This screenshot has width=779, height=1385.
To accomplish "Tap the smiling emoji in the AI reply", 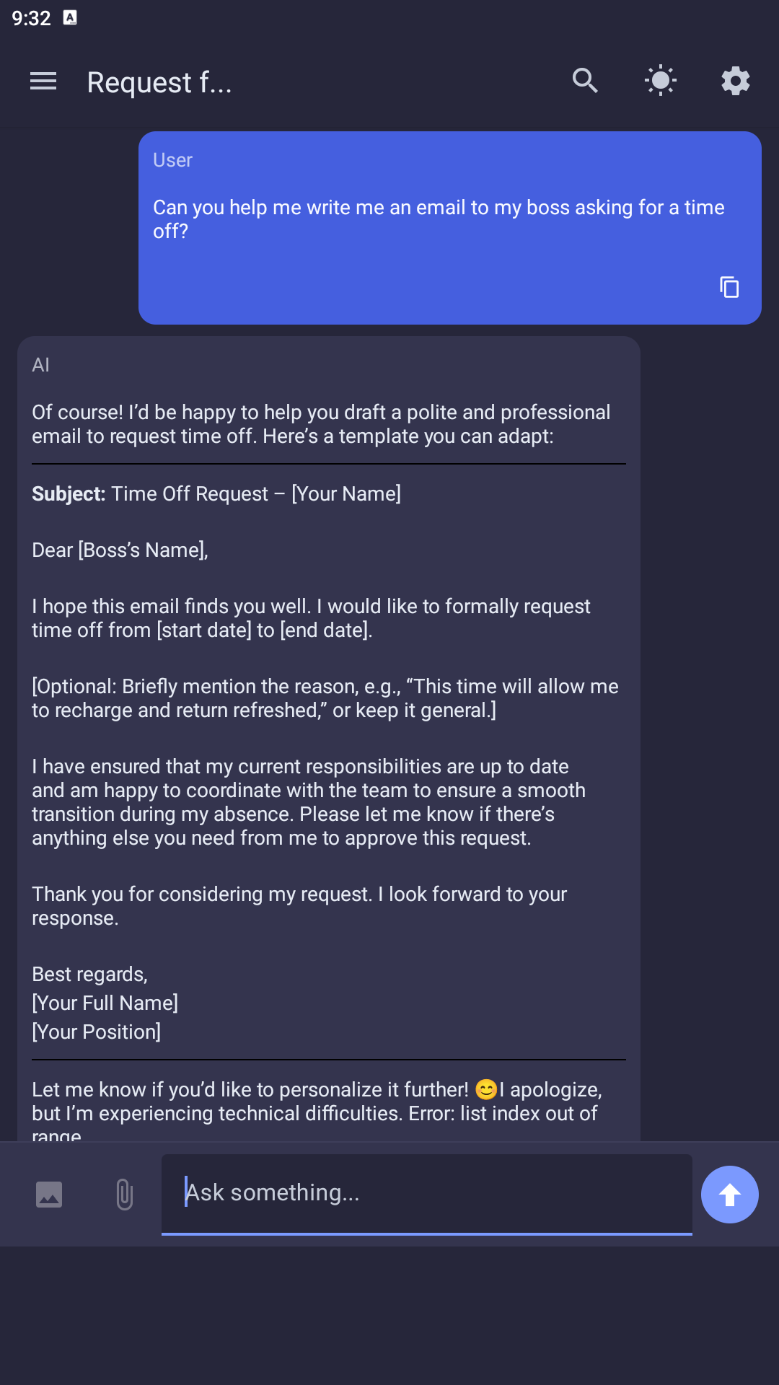I will pos(486,1089).
